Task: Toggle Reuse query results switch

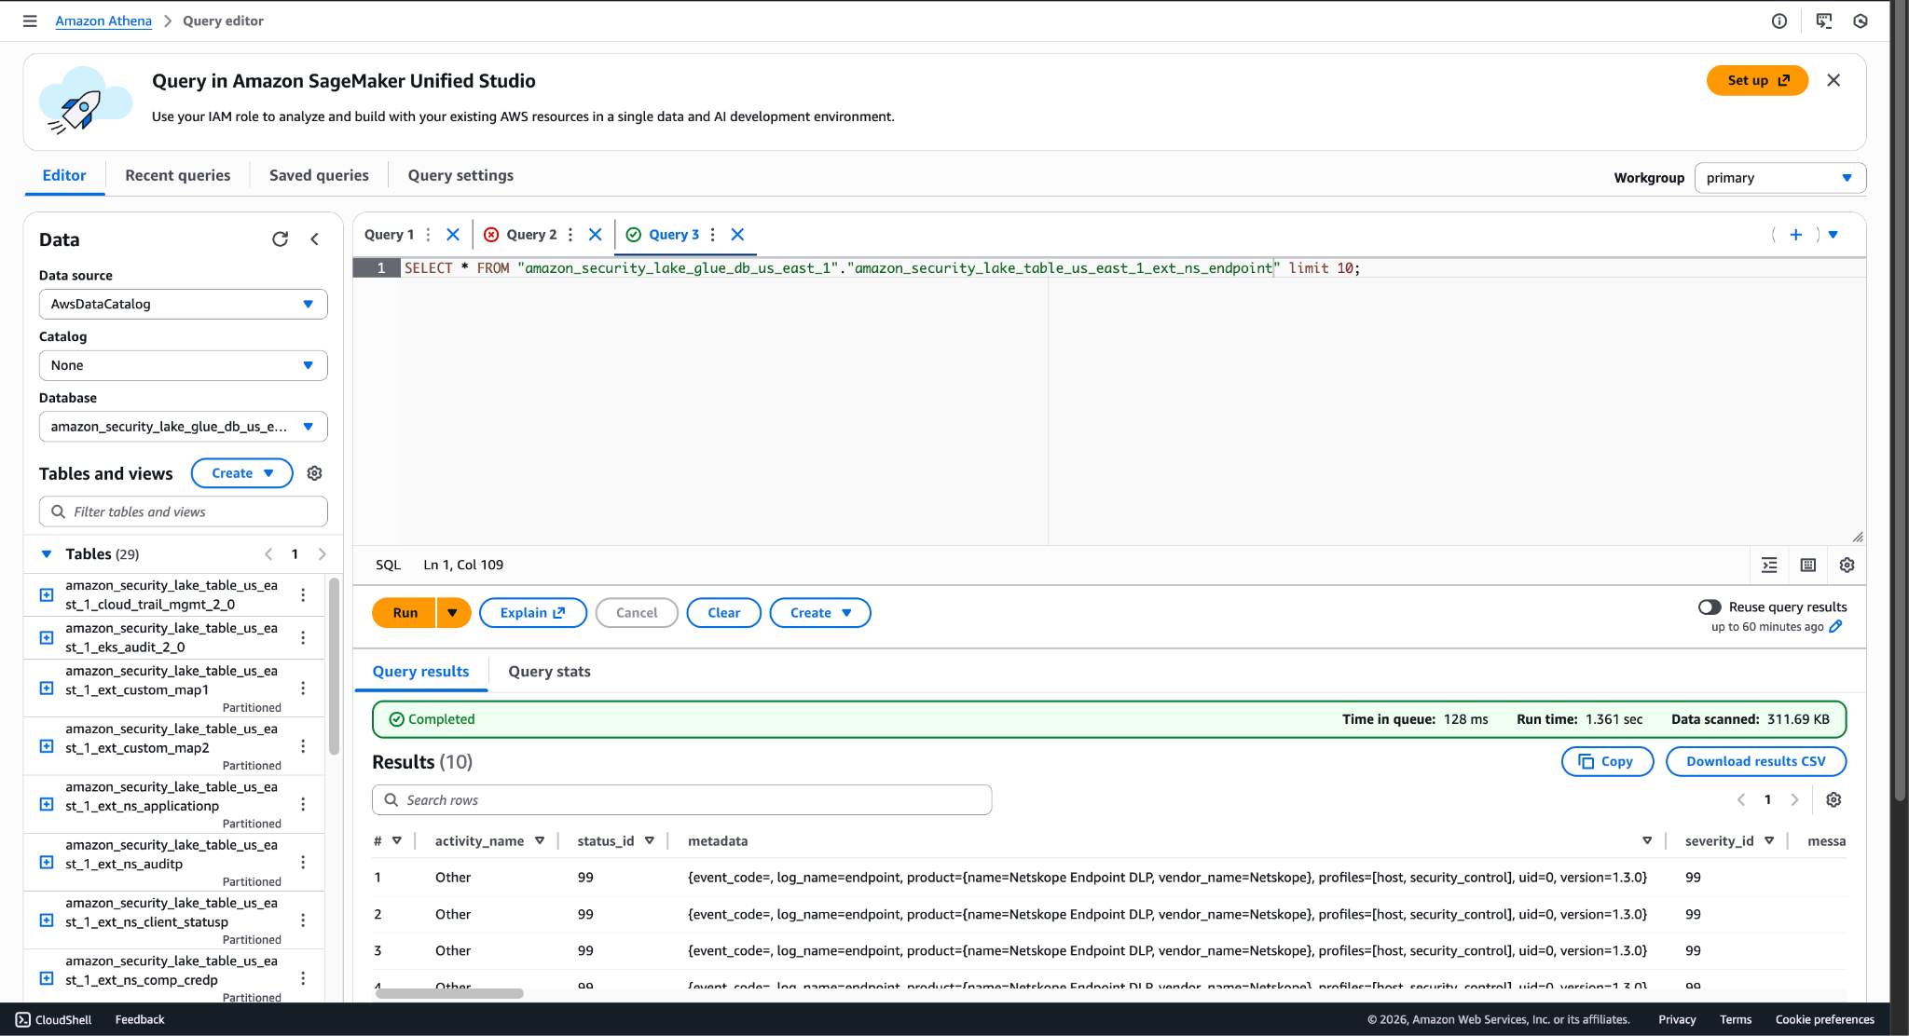Action: pos(1710,607)
